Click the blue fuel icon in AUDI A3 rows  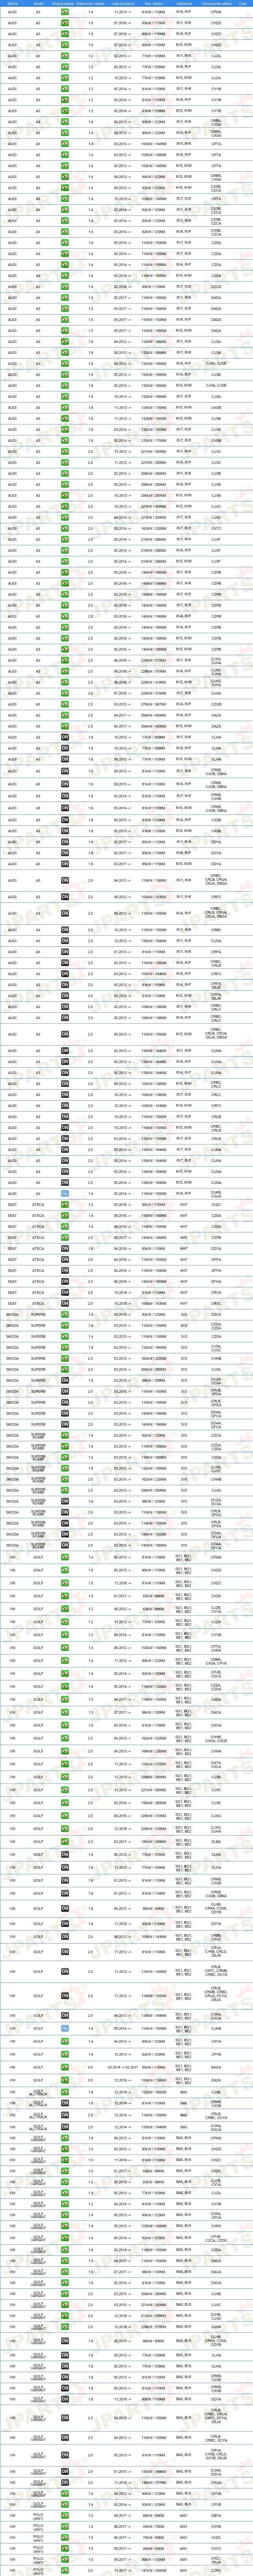tap(65, 1194)
